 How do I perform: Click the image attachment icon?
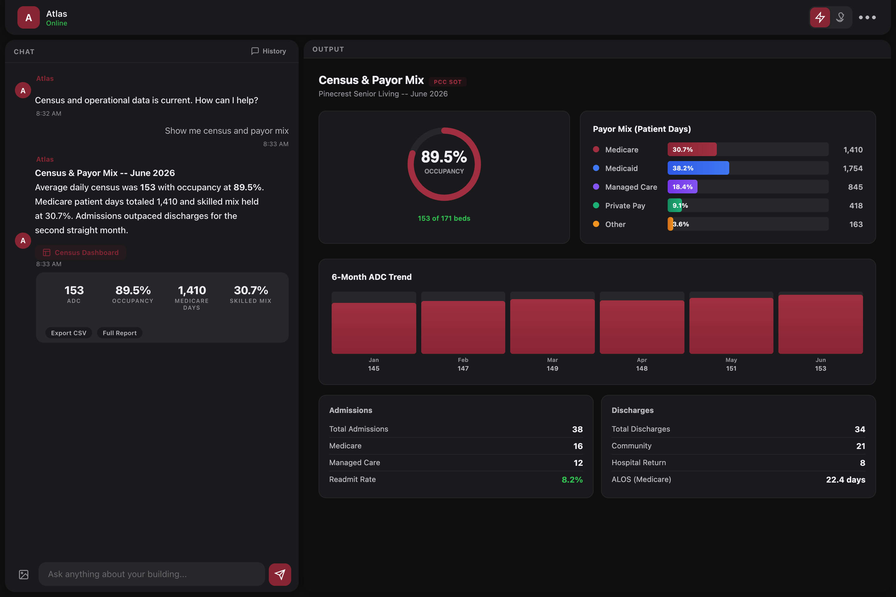point(24,574)
